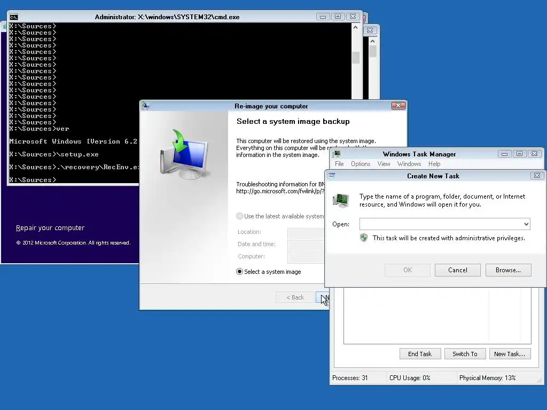This screenshot has width=547, height=410.
Task: Open the Options menu in Task Manager
Action: point(361,164)
